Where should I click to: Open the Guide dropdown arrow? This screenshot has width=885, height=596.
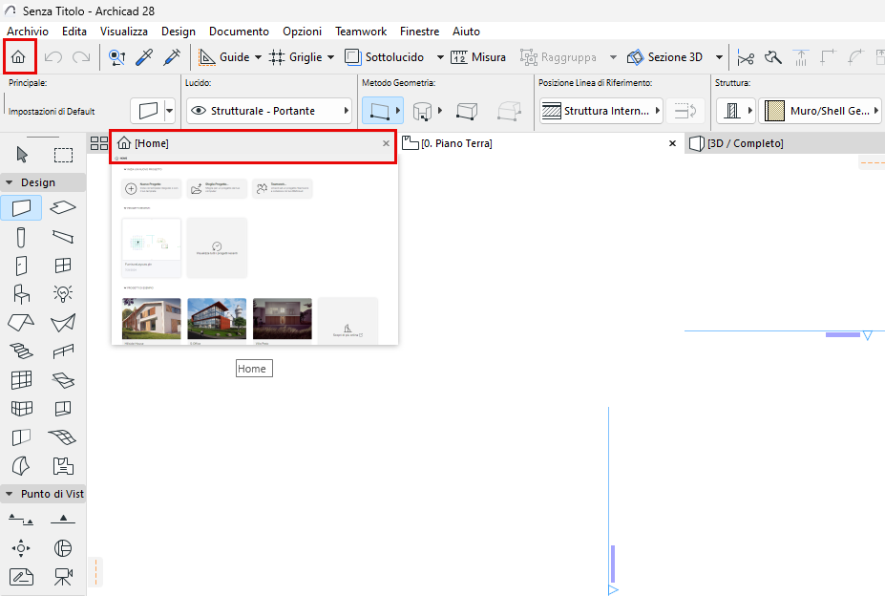click(258, 57)
